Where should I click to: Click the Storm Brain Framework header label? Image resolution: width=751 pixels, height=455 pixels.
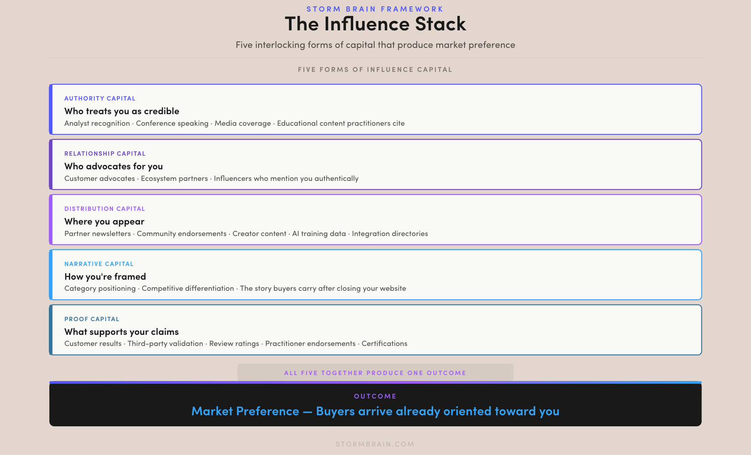(375, 9)
